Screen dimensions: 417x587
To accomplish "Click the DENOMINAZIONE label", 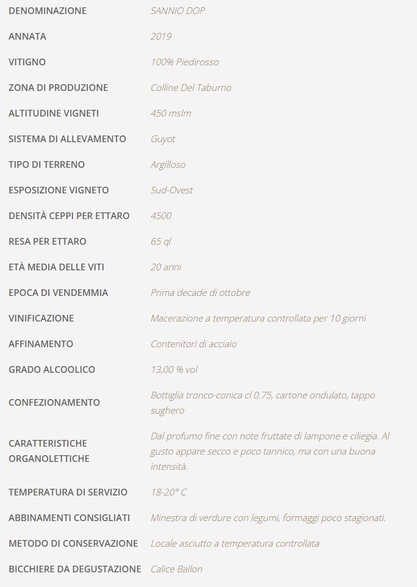I will point(48,10).
